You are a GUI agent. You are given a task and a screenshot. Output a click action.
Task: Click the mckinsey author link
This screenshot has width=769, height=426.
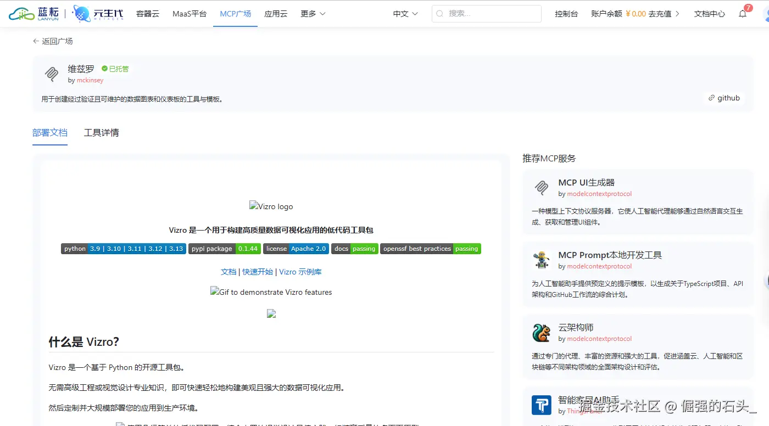[x=90, y=80]
